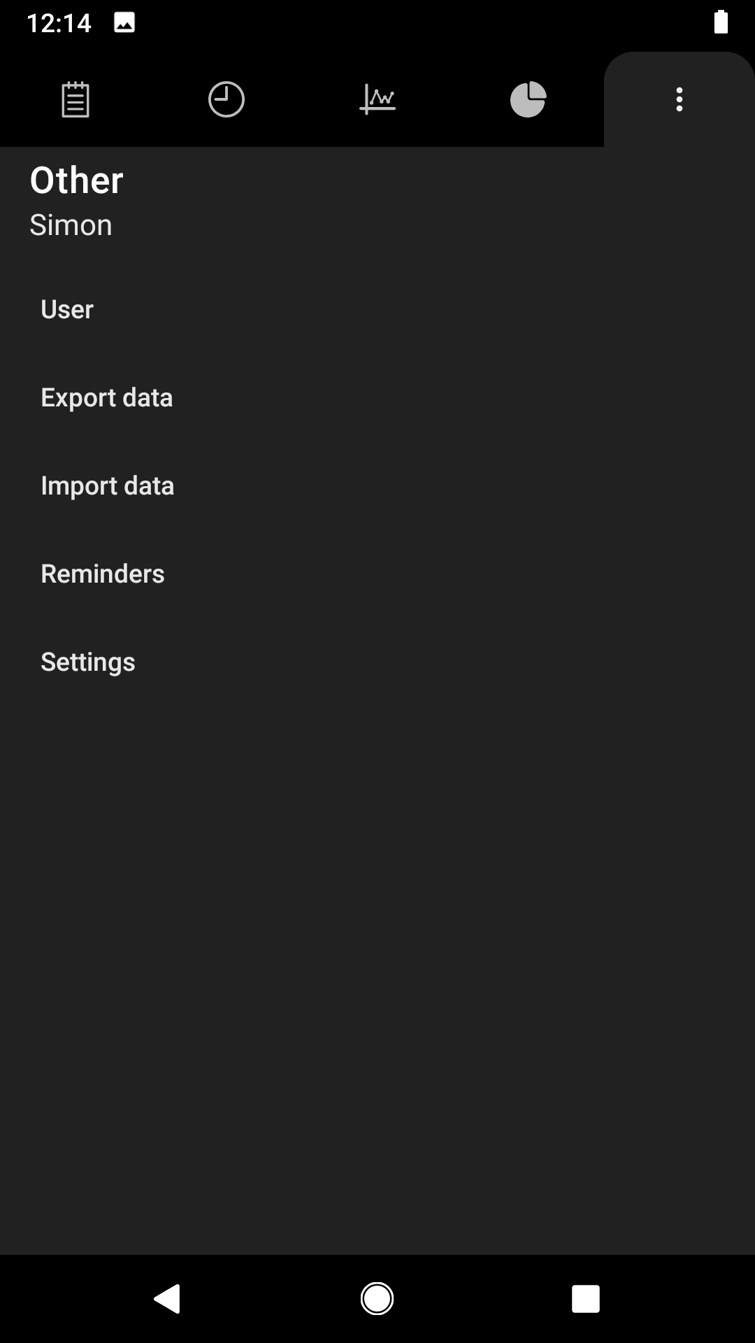Choose Export data from the list
This screenshot has height=1343, width=755.
(x=377, y=397)
